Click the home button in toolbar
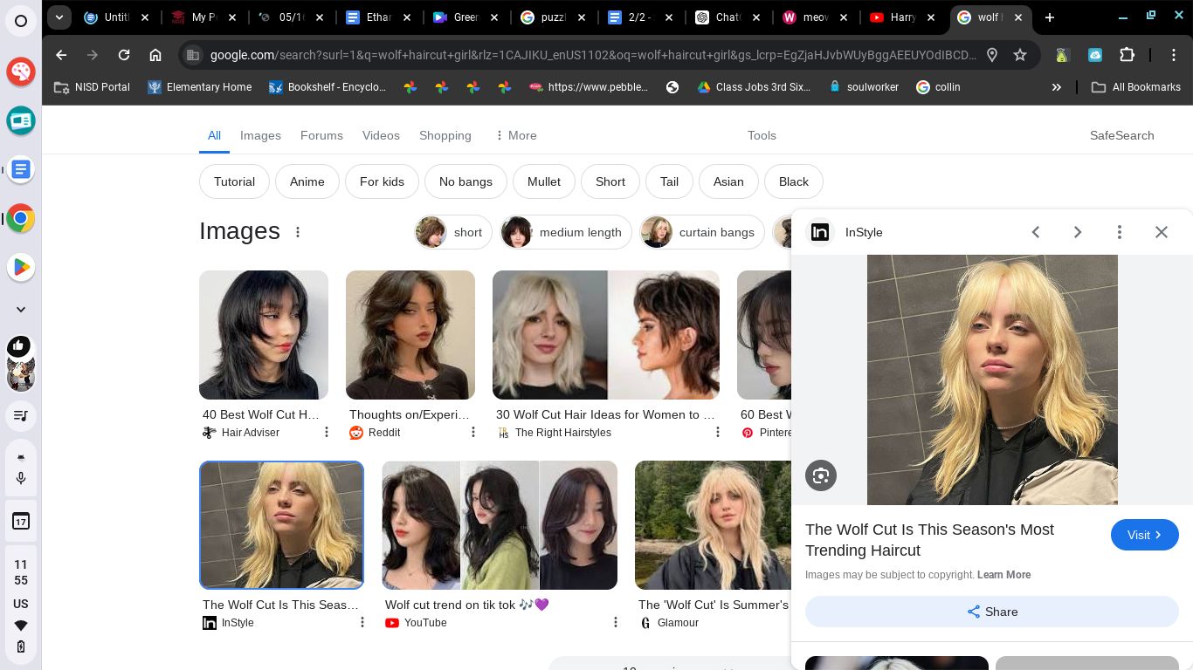The width and height of the screenshot is (1193, 670). point(155,55)
